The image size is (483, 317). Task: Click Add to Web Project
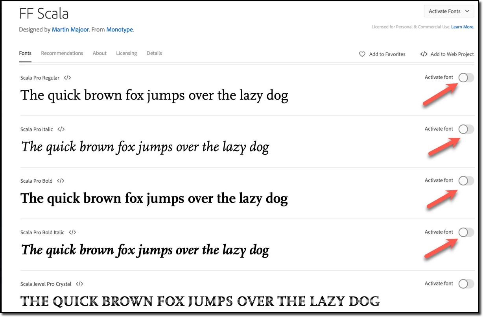(x=447, y=54)
